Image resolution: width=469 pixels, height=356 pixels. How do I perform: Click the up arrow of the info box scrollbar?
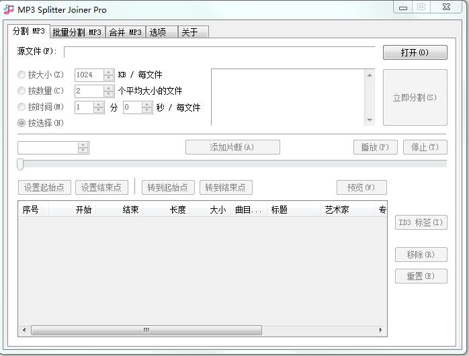370,75
